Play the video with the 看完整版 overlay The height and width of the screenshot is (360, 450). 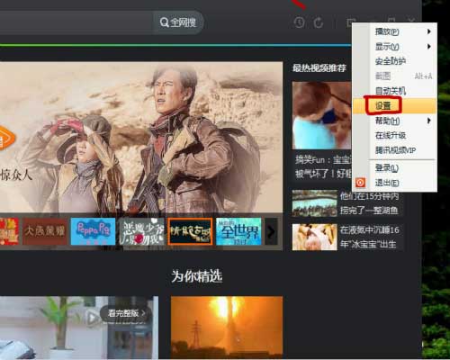click(x=79, y=327)
